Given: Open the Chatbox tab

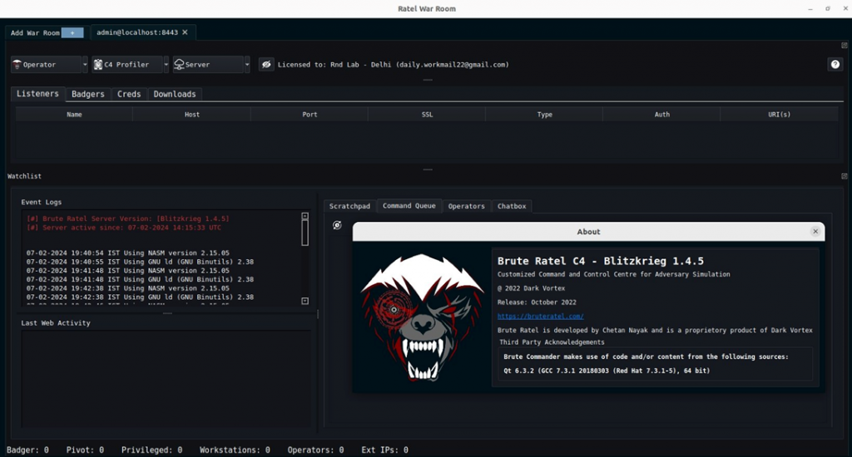Looking at the screenshot, I should [512, 206].
